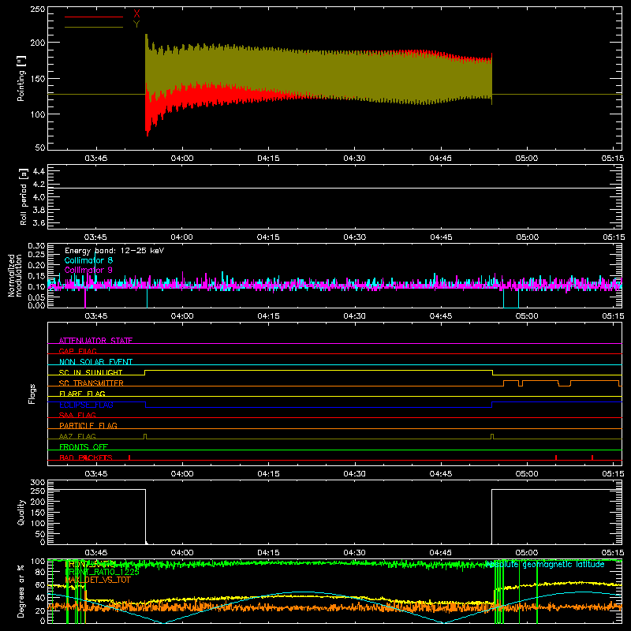The width and height of the screenshot is (631, 631).
Task: Click the FRONT_RATIO_1225 legend label
Action: click(102, 573)
